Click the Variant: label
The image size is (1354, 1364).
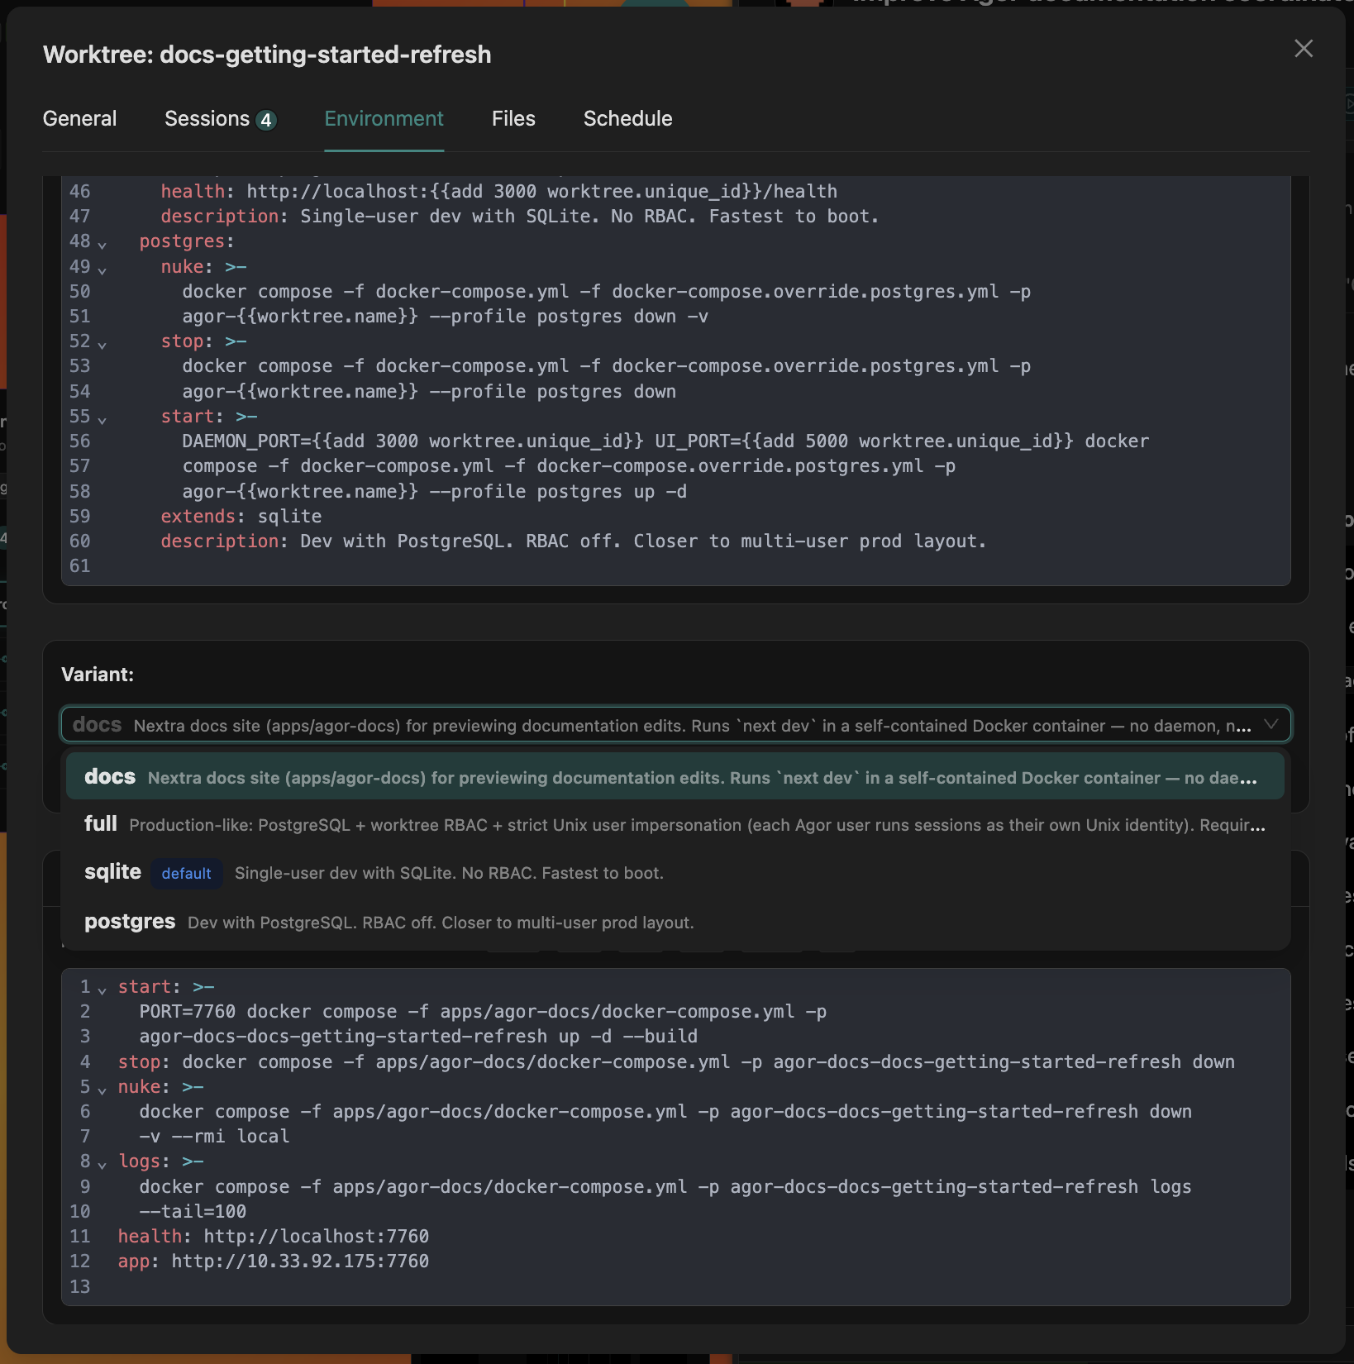(x=98, y=675)
